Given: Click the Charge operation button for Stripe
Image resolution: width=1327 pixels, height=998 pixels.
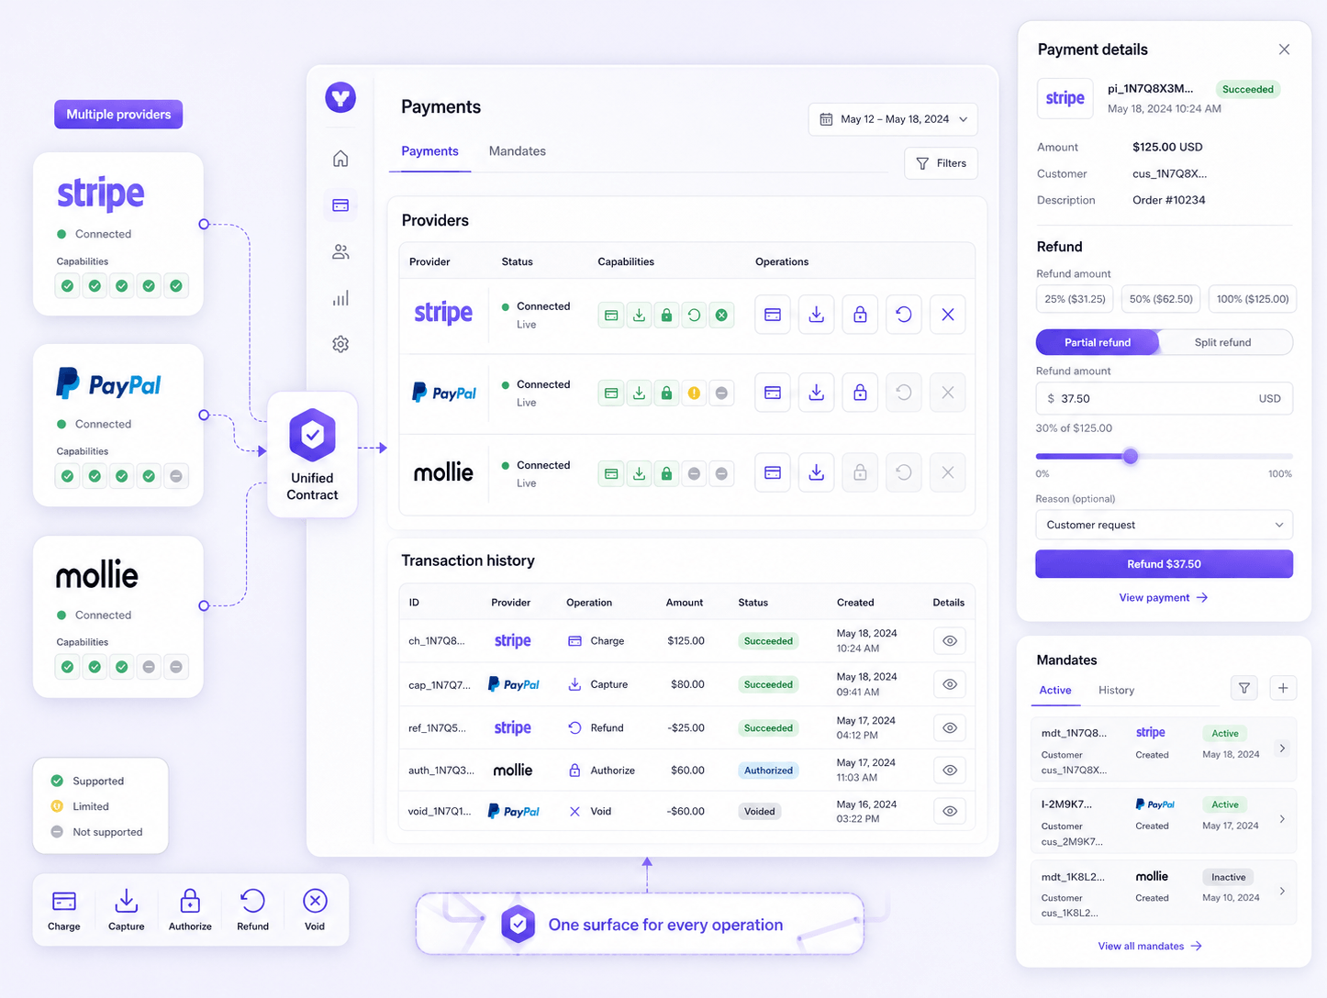Looking at the screenshot, I should [x=773, y=315].
